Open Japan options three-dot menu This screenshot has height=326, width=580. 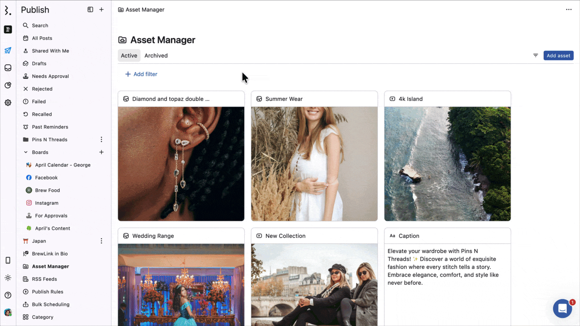coord(101,241)
